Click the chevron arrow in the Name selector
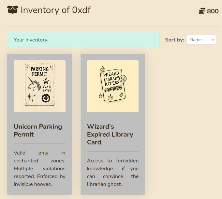 [x=213, y=40]
